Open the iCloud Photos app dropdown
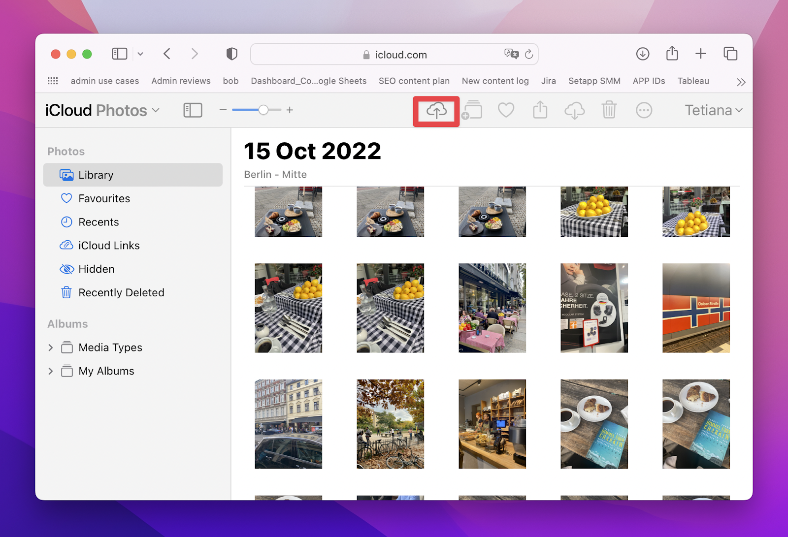The height and width of the screenshot is (537, 788). 102,110
